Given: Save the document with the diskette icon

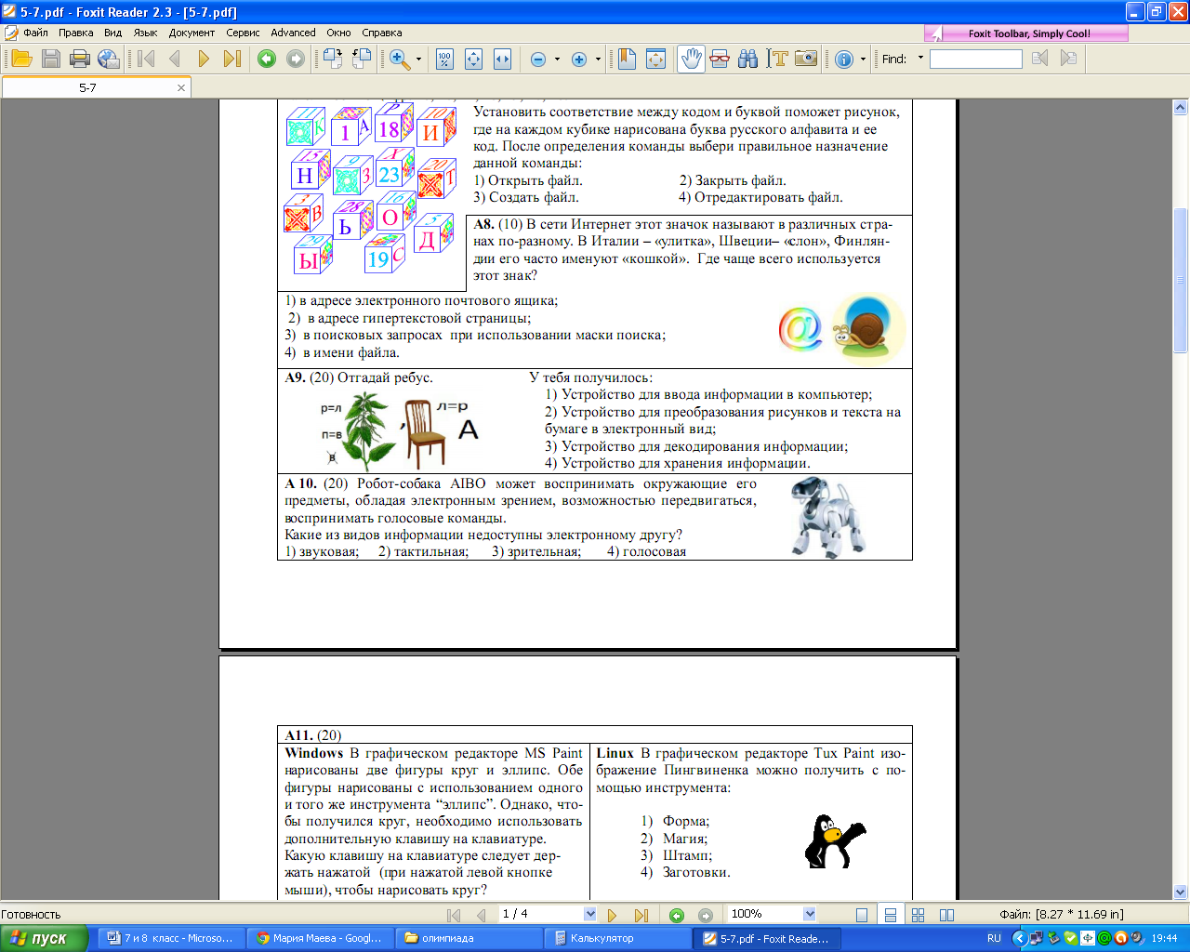Looking at the screenshot, I should point(51,59).
